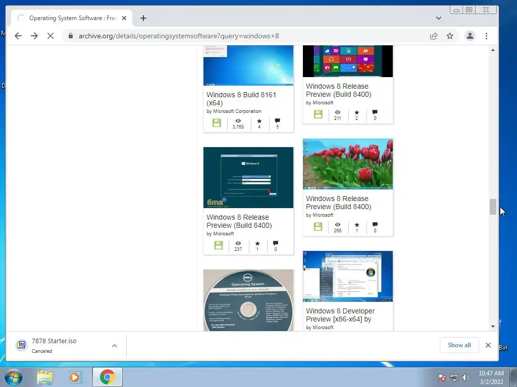
Task: Click software icon on 268 views card
Action: [318, 227]
